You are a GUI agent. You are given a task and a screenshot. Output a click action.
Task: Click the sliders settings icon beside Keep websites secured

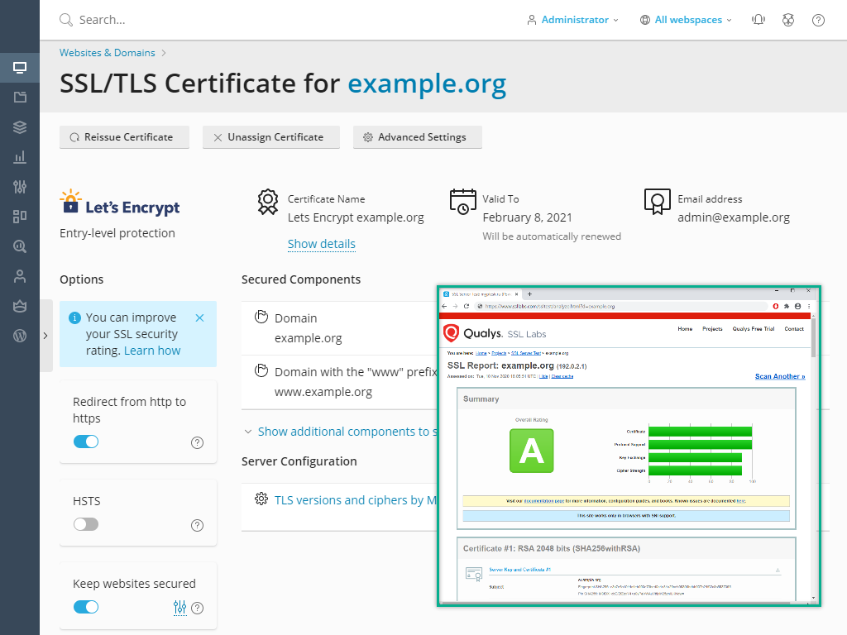click(x=180, y=608)
